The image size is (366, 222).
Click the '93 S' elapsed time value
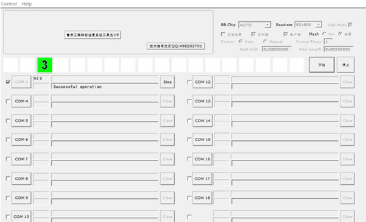tap(38, 78)
